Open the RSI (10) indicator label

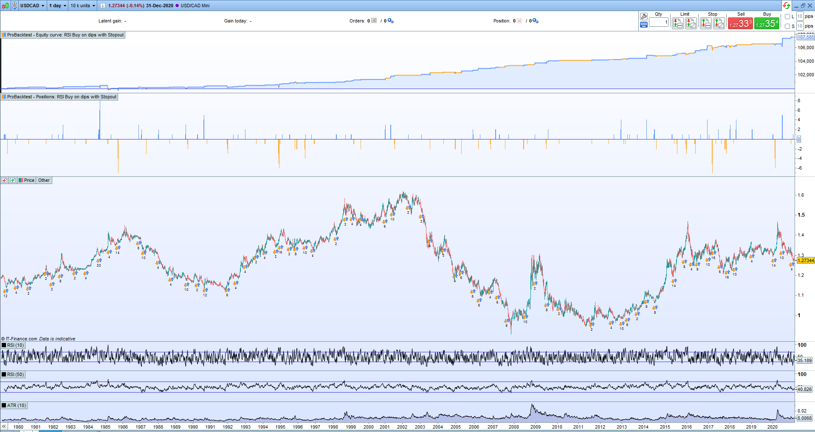(x=13, y=345)
